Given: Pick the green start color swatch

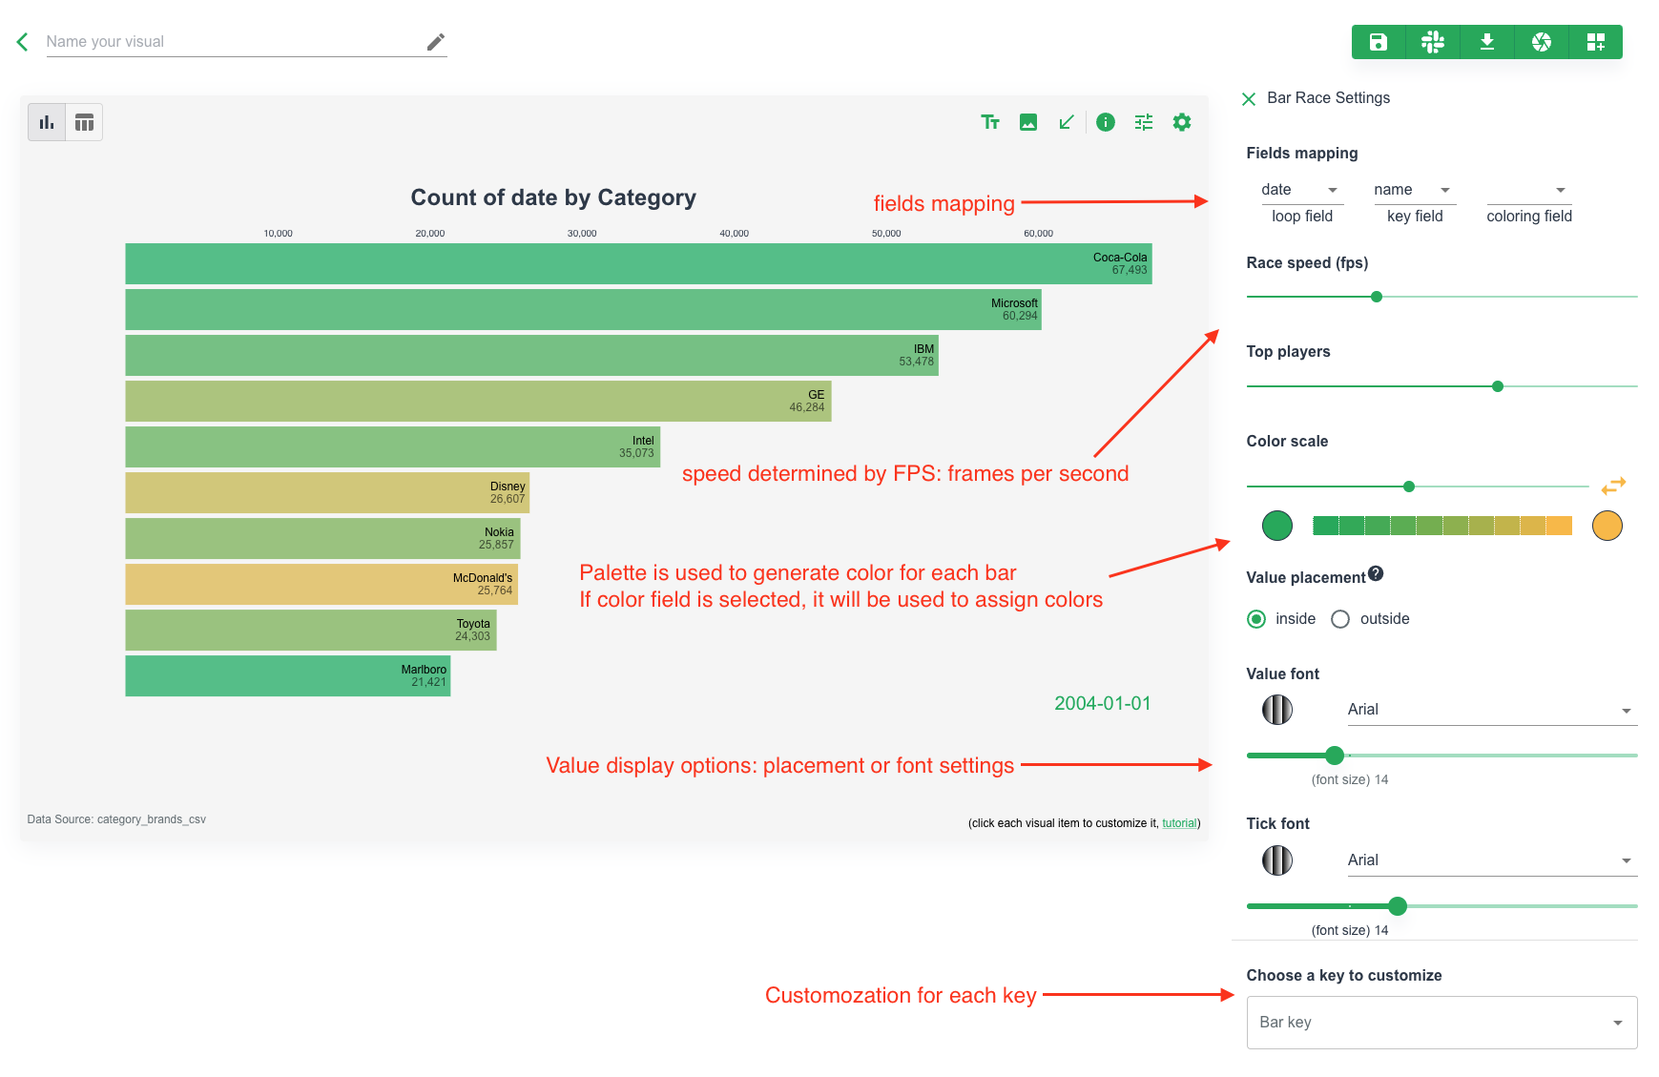Looking at the screenshot, I should click(x=1277, y=526).
